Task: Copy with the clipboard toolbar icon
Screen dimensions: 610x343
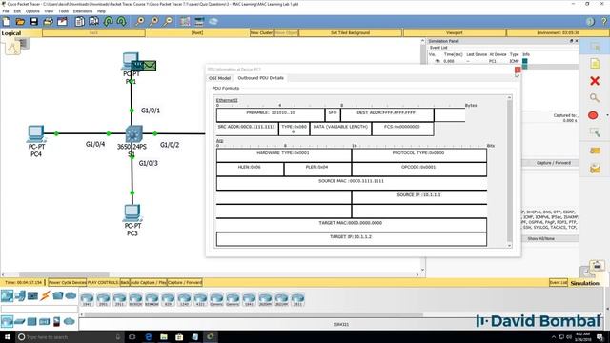Action: 80,21
